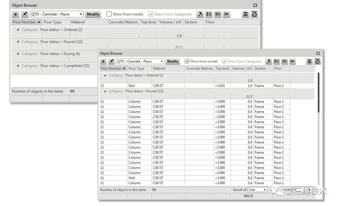This screenshot has width=338, height=206.
Task: Click the Modify button in the back Object Browser
Action: click(93, 14)
